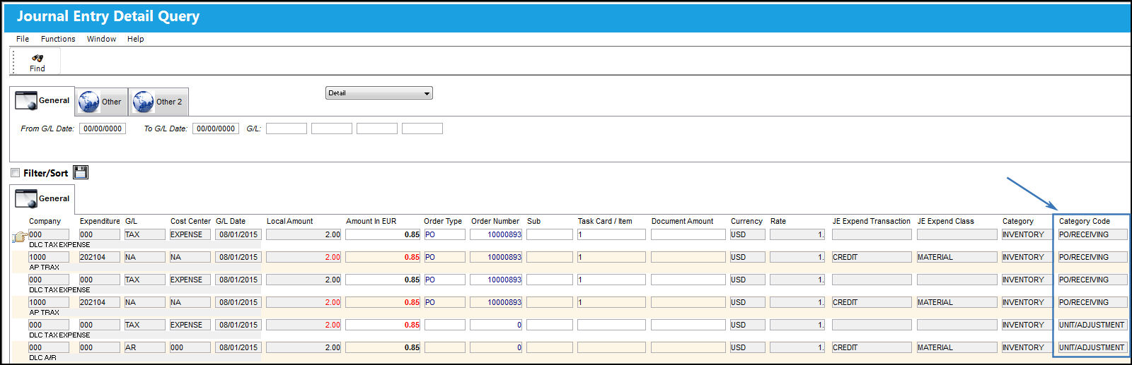
Task: Click Cost Center column header
Action: coord(190,221)
